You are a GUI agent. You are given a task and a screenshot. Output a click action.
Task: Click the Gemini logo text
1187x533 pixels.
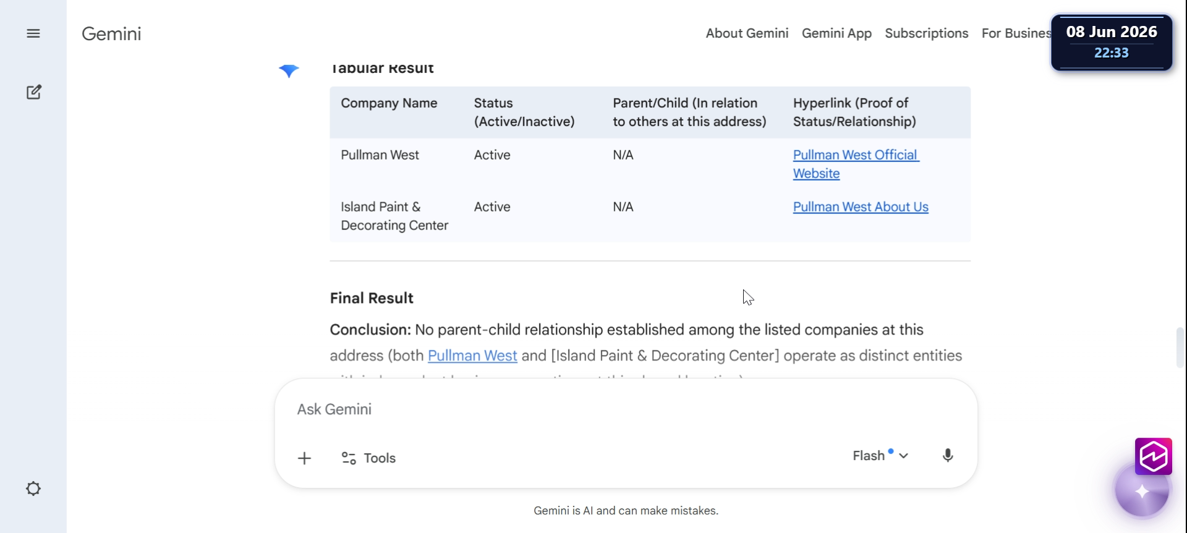point(111,33)
